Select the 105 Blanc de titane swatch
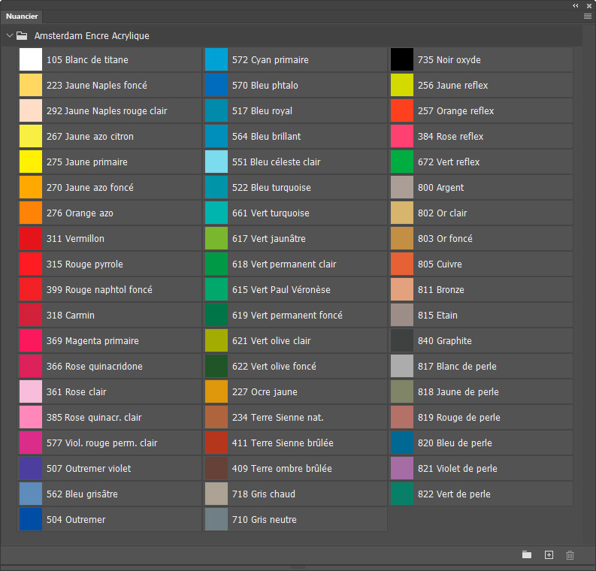This screenshot has width=596, height=571. coord(31,59)
